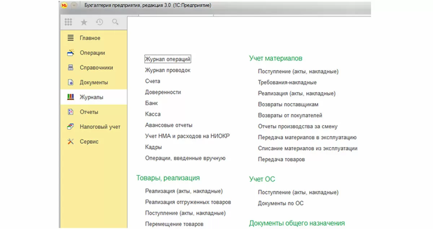Select the Журналы section in sidebar
The width and height of the screenshot is (433, 229).
91,97
